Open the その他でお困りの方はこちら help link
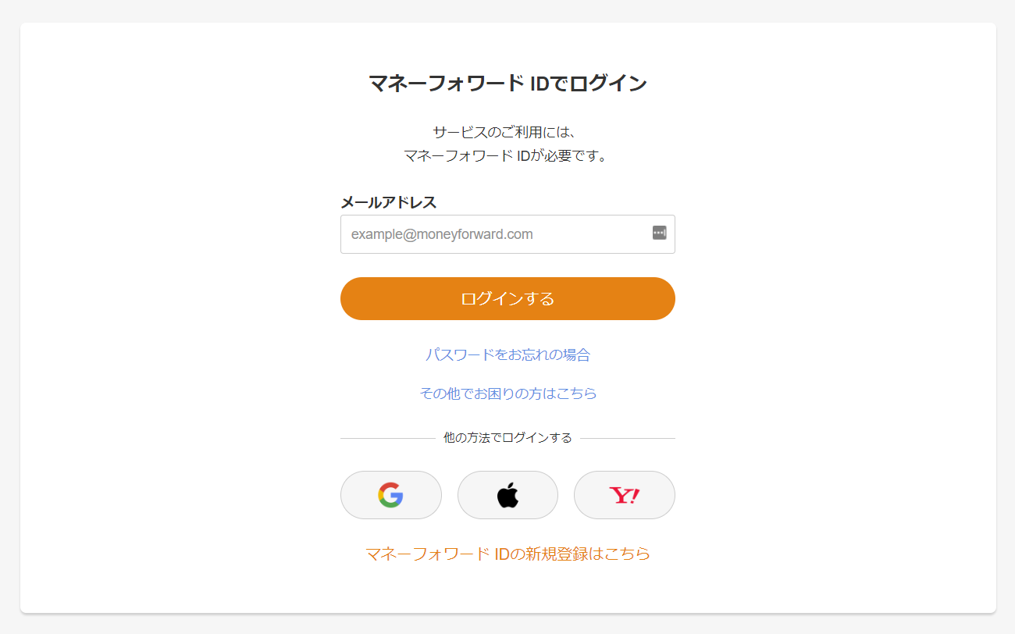Screen dimensions: 1015x634 [x=508, y=394]
